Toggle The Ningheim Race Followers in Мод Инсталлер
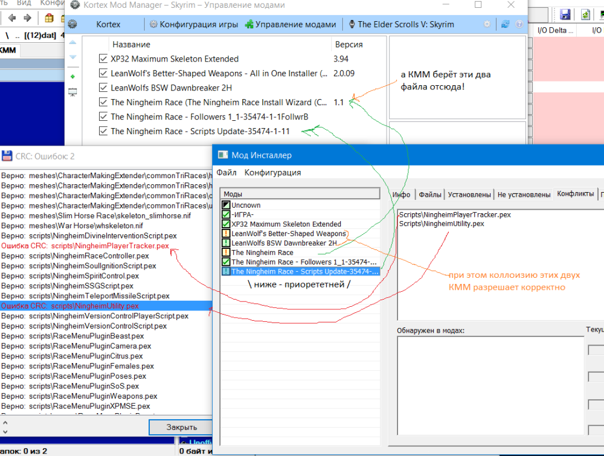 tap(226, 262)
